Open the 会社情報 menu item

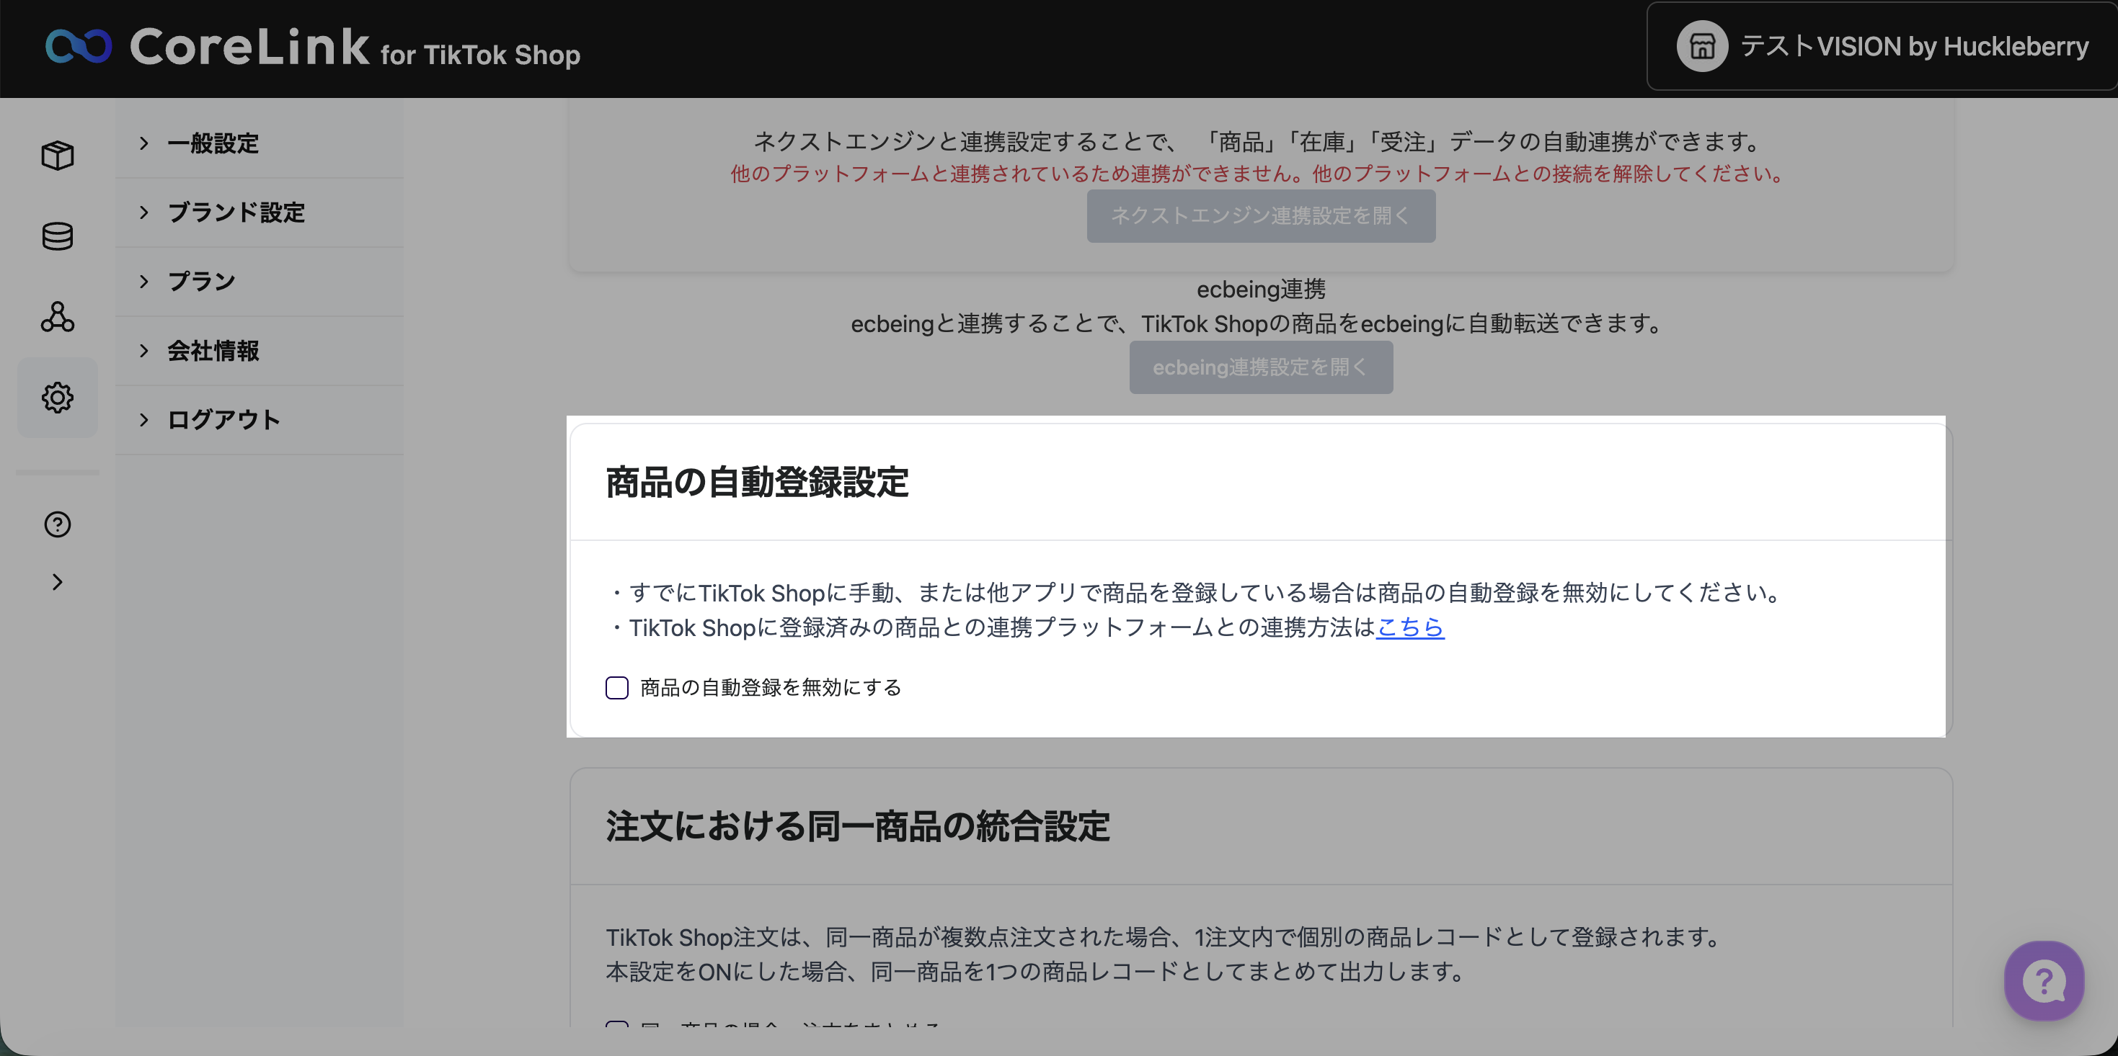tap(213, 351)
